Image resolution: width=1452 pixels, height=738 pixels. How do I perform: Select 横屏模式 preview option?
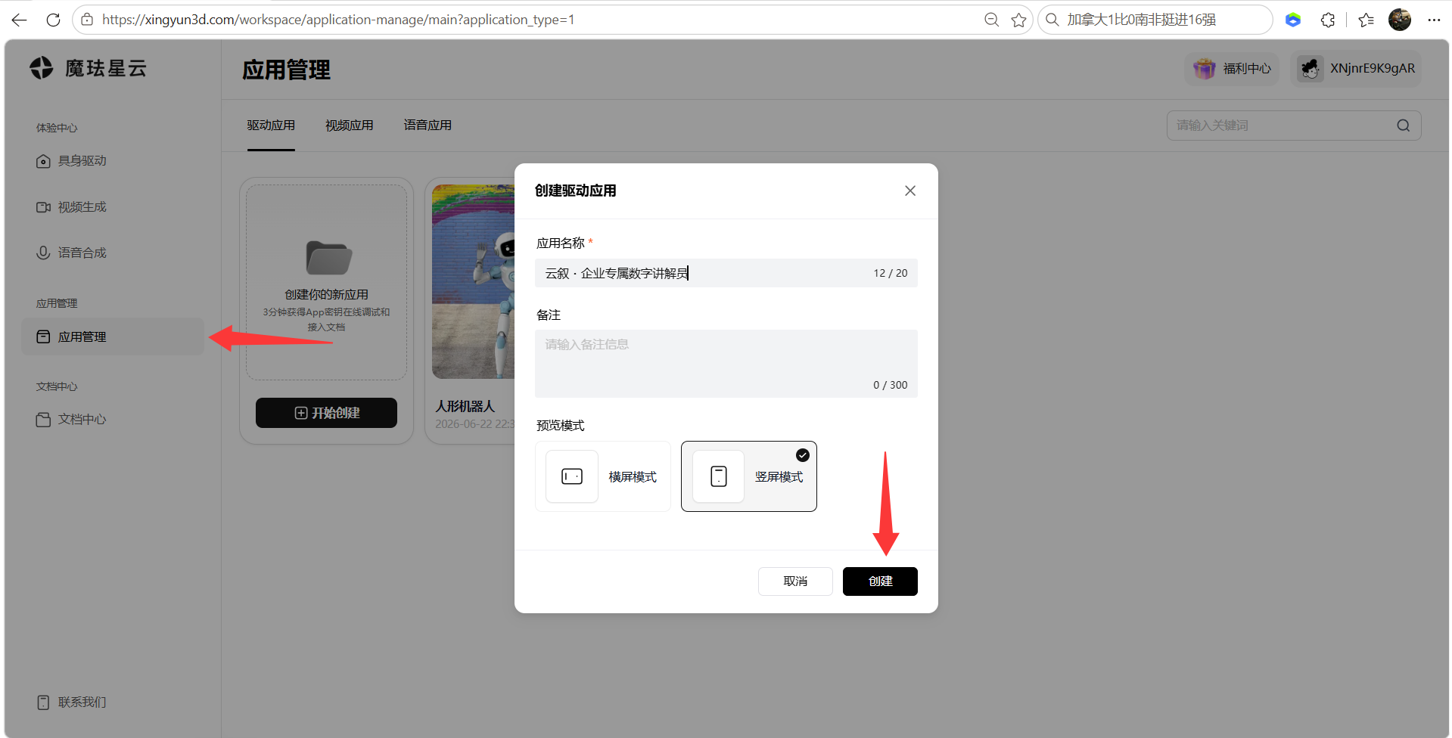603,476
